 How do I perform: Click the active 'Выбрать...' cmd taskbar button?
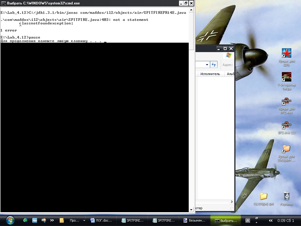226,221
